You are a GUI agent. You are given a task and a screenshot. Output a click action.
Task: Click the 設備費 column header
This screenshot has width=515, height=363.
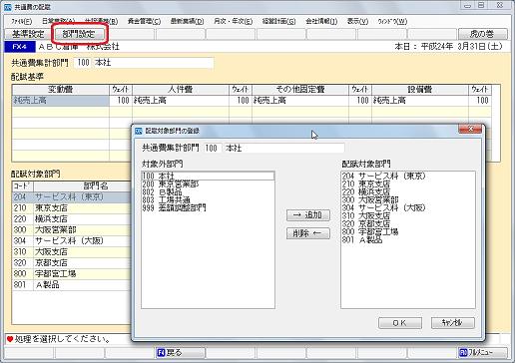coord(420,90)
